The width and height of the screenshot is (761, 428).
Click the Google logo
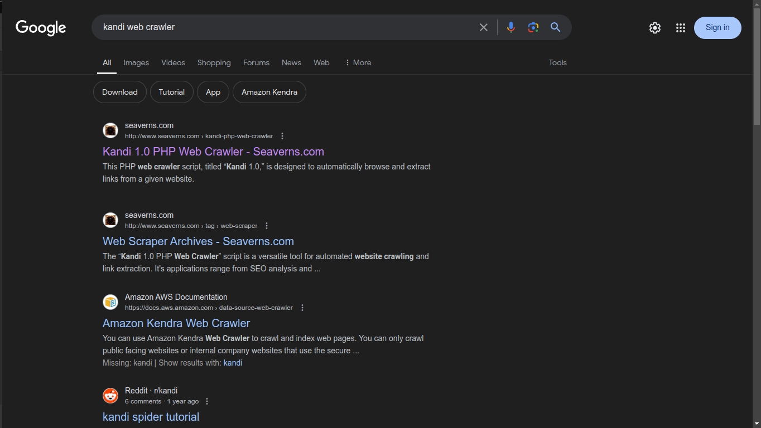coord(41,27)
